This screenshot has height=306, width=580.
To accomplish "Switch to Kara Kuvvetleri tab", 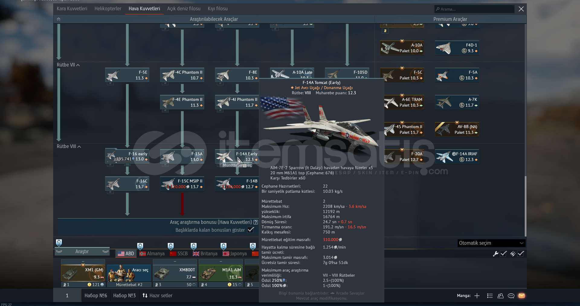I will [72, 8].
